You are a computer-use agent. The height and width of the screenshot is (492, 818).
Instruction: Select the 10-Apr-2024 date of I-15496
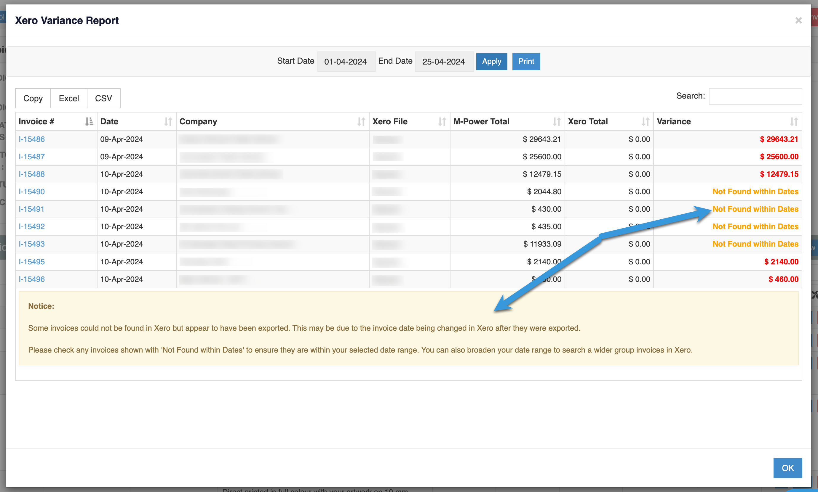122,279
